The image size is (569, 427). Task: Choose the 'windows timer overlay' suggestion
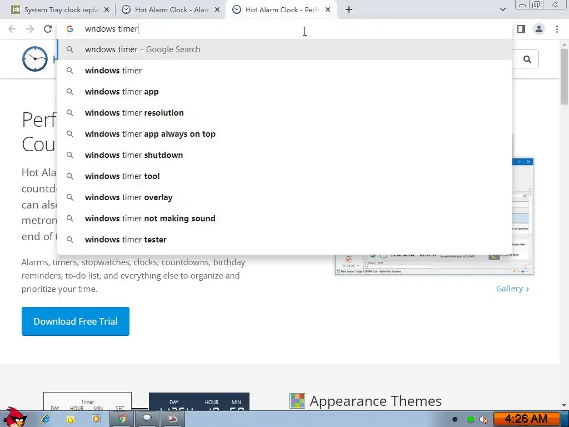click(x=285, y=197)
